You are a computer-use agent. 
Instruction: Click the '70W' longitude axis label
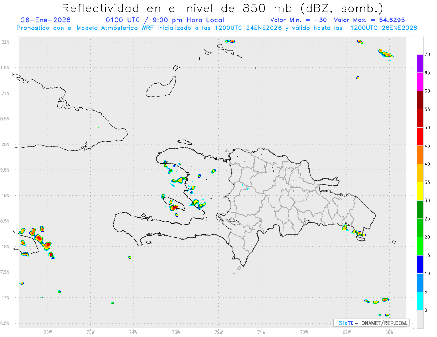[x=304, y=332]
